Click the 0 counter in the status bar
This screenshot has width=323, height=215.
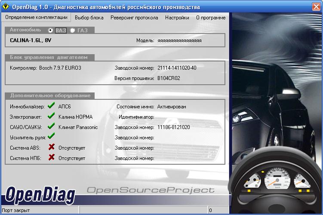tap(210, 210)
